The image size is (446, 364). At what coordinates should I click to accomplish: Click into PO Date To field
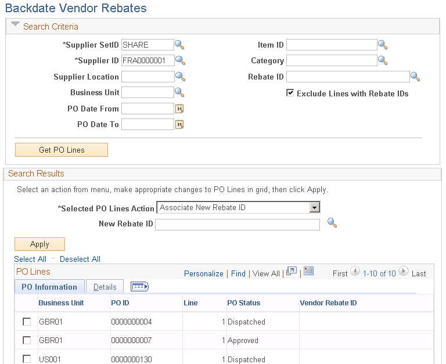pyautogui.click(x=148, y=124)
